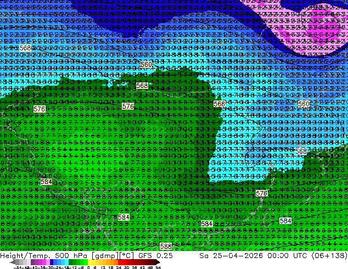Viewport: 348px width, 269px height.
Task: Select the '588' contour label on green edge near center
Action: tap(142, 86)
